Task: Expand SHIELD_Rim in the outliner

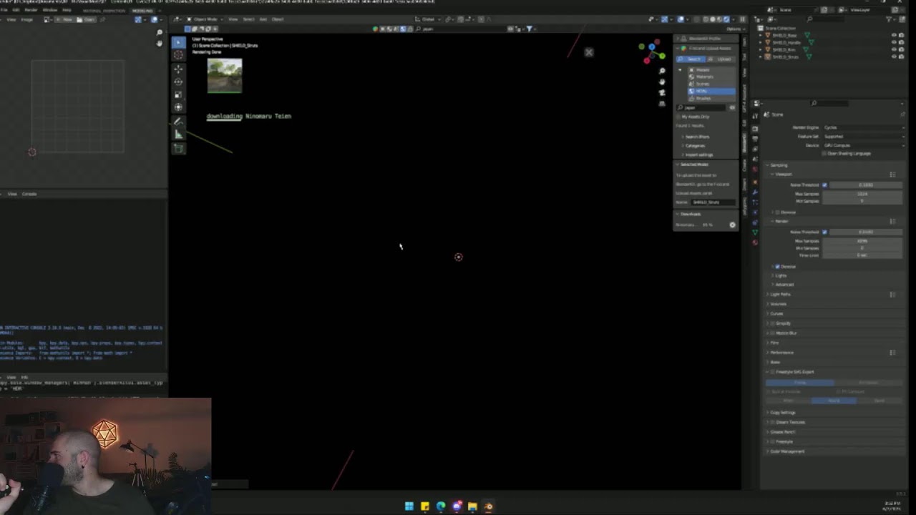Action: click(762, 49)
